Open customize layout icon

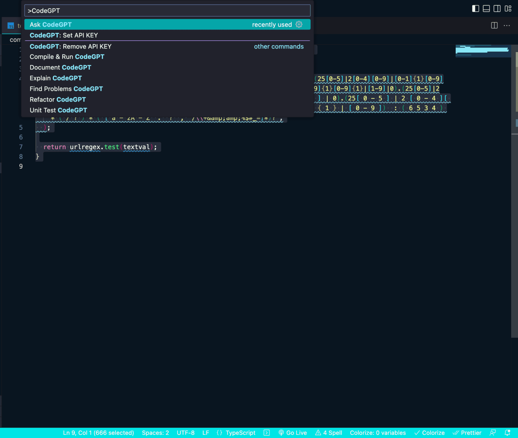pyautogui.click(x=508, y=9)
